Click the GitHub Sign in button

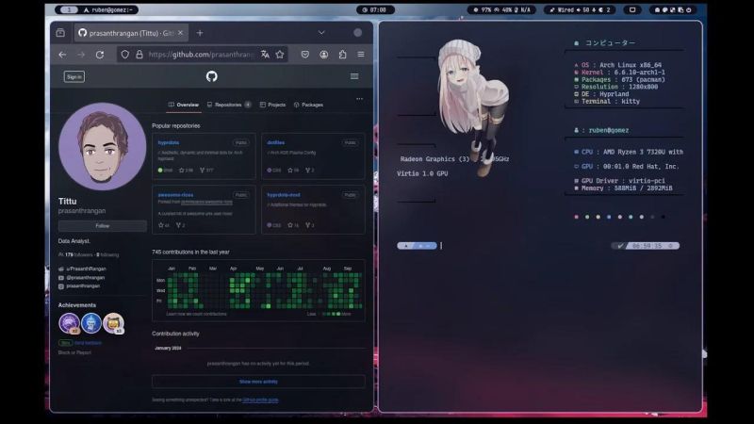pos(74,76)
